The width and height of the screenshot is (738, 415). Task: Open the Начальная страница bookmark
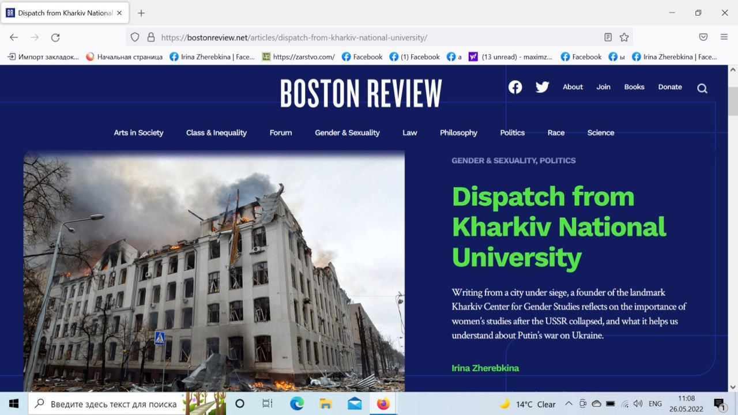point(124,56)
